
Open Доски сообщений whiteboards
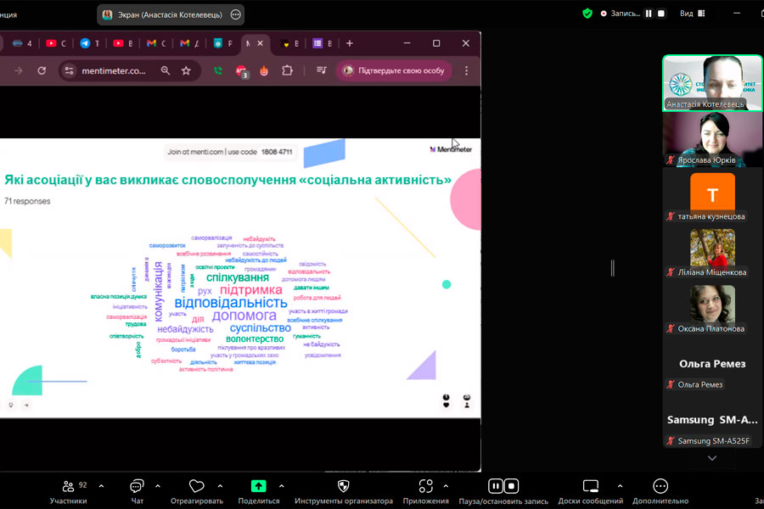591,492
